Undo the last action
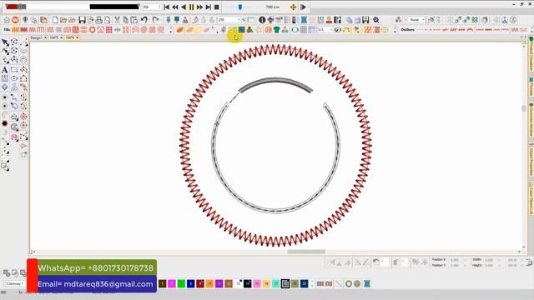534x300 pixels. click(x=144, y=20)
